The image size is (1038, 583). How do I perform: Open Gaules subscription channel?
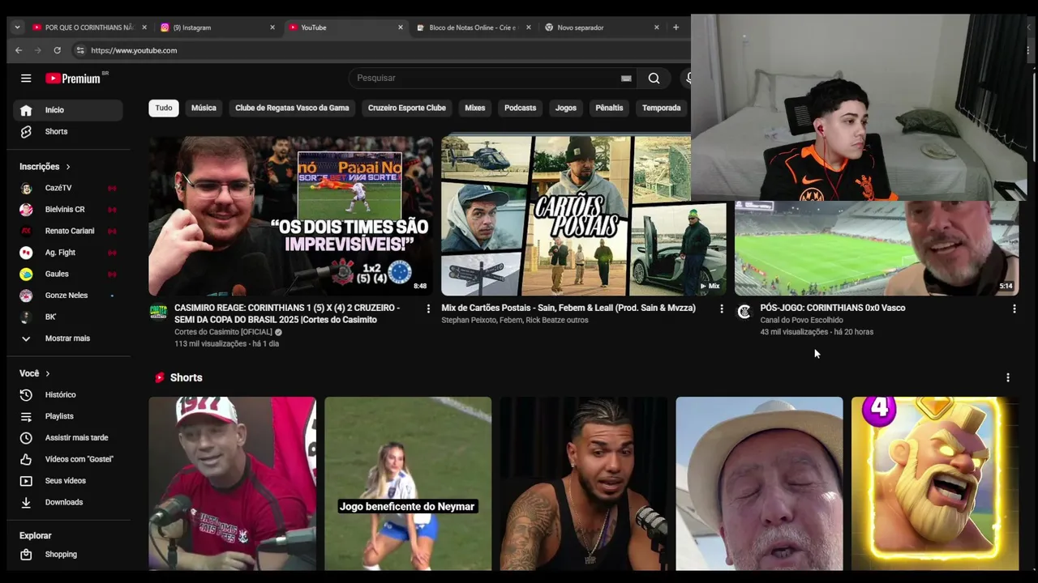pos(68,274)
